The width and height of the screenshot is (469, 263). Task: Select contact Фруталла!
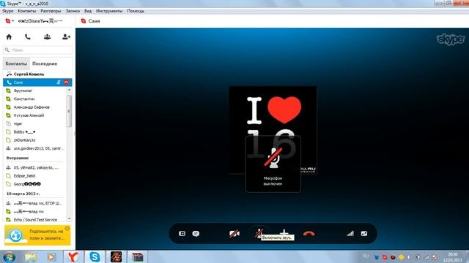click(x=35, y=91)
